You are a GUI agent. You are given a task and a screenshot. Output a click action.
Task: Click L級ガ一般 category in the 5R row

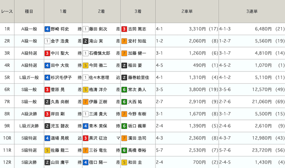(x=29, y=78)
